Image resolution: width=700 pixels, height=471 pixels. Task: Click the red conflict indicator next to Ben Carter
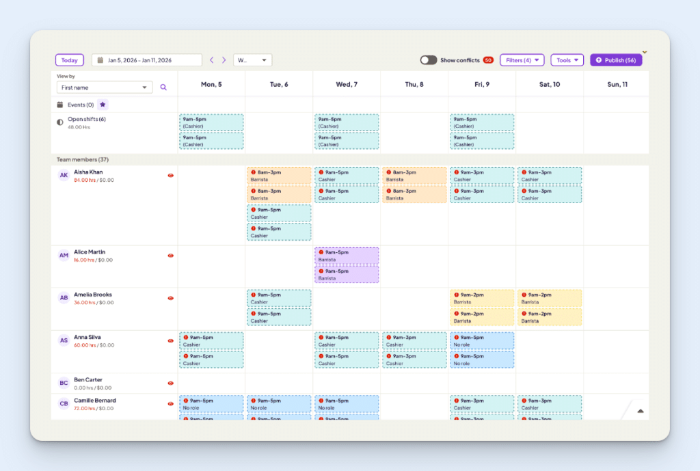pyautogui.click(x=170, y=383)
